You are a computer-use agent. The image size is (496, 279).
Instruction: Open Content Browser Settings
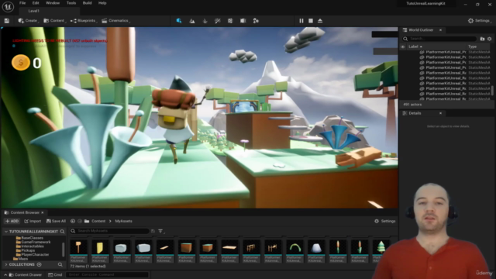tap(385, 221)
